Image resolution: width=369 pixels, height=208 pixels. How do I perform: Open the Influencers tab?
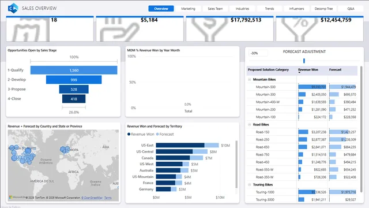pos(296,9)
